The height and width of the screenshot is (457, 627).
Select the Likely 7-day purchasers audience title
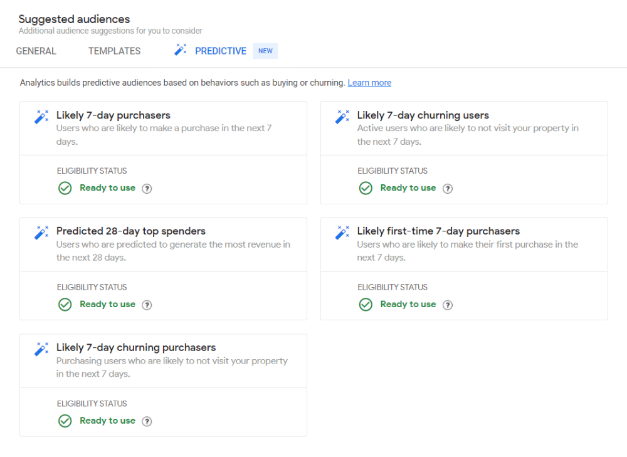click(113, 115)
